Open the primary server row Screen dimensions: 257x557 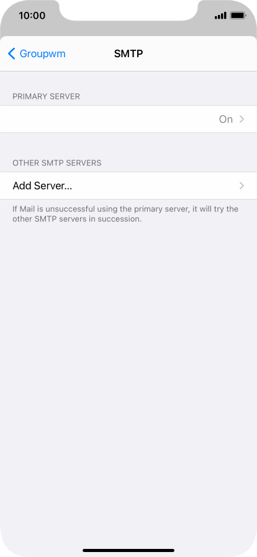coord(128,119)
